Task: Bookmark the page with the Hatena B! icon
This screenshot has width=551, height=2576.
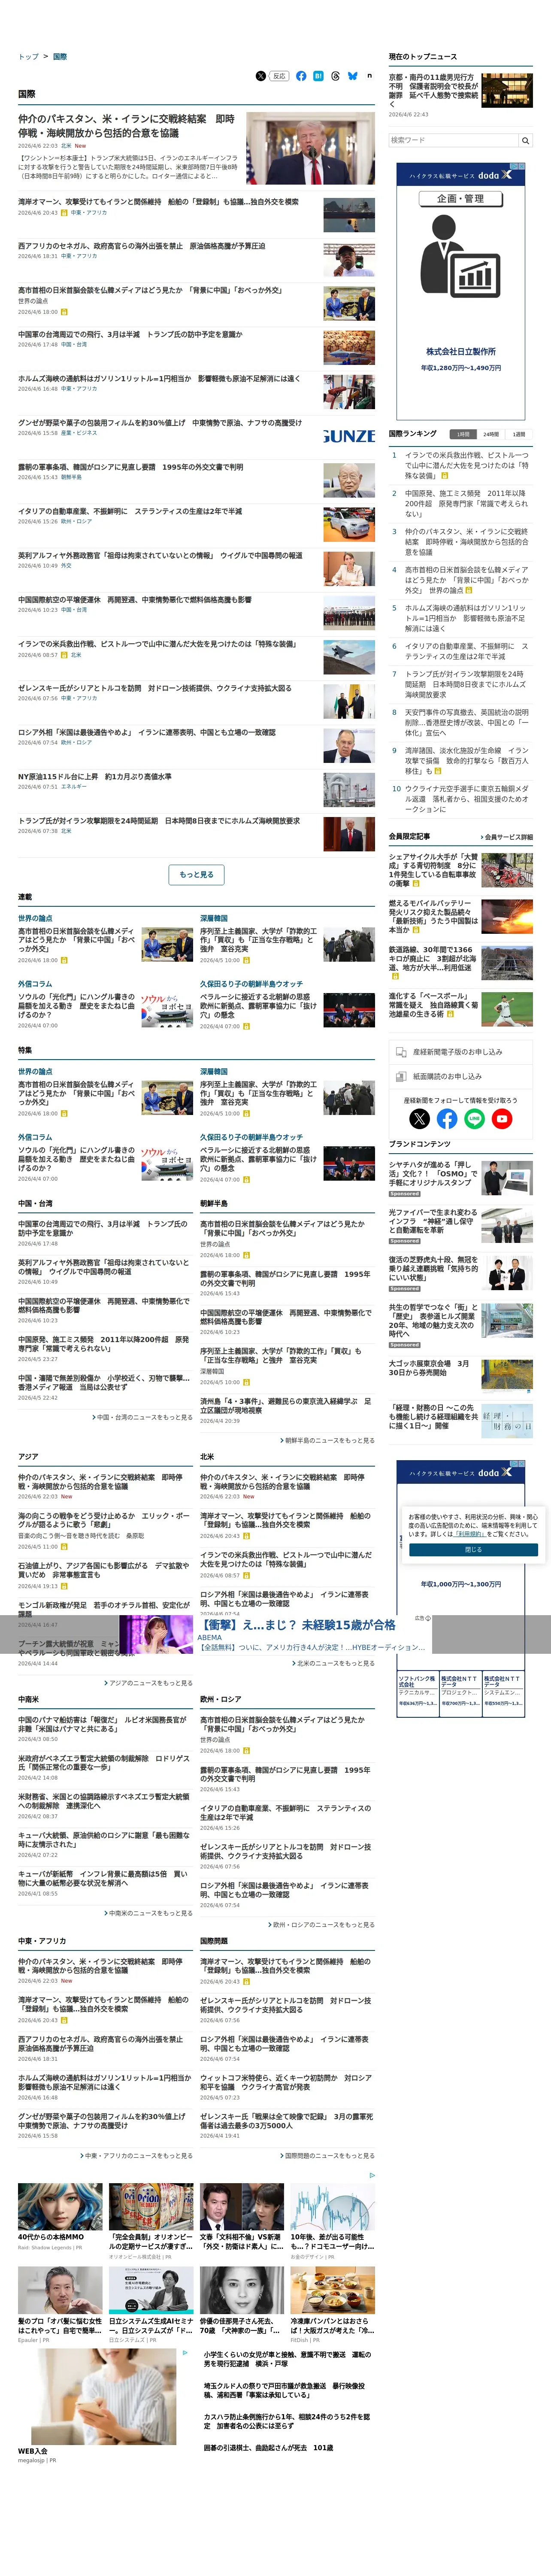Action: point(318,76)
